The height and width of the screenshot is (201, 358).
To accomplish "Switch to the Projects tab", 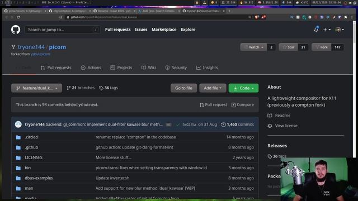I will 121,68.
